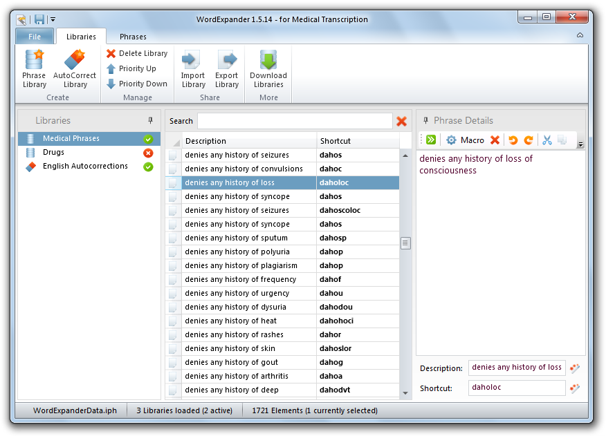Toggle Medical Phrases active green checkmark
Image resolution: width=606 pixels, height=436 pixels.
point(148,139)
